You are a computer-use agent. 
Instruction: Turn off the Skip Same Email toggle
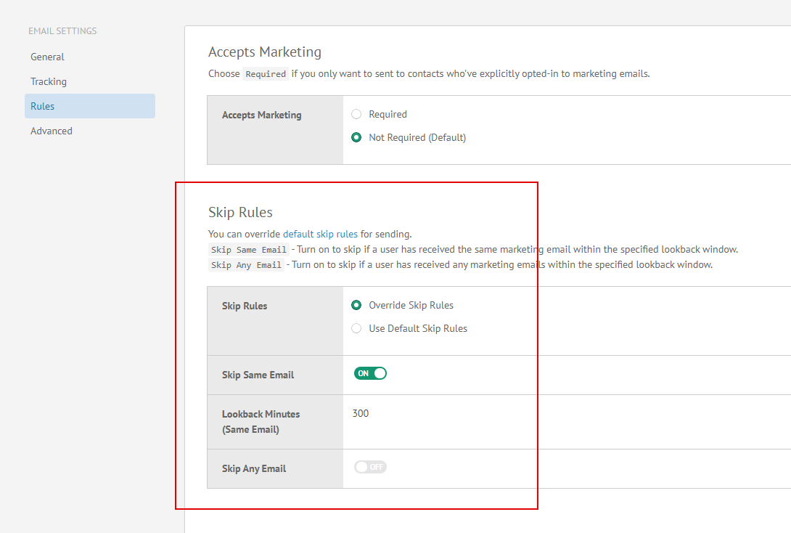click(x=370, y=373)
